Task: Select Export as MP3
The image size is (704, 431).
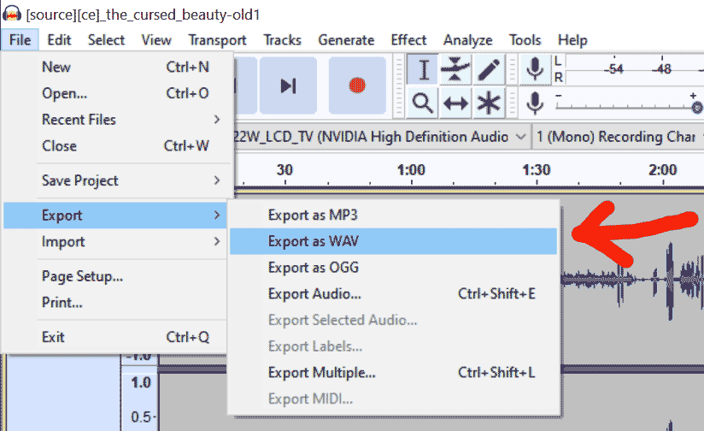Action: coord(393,215)
